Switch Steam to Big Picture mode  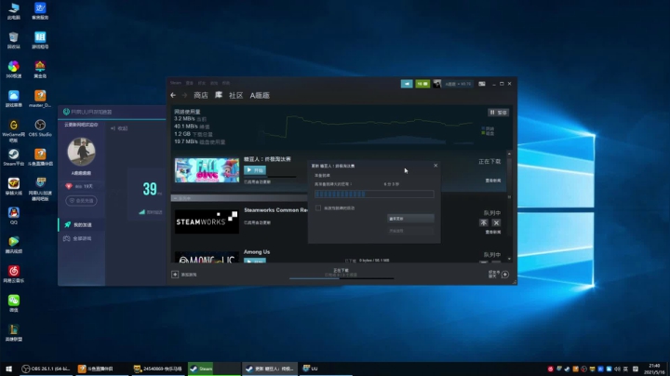coord(482,84)
